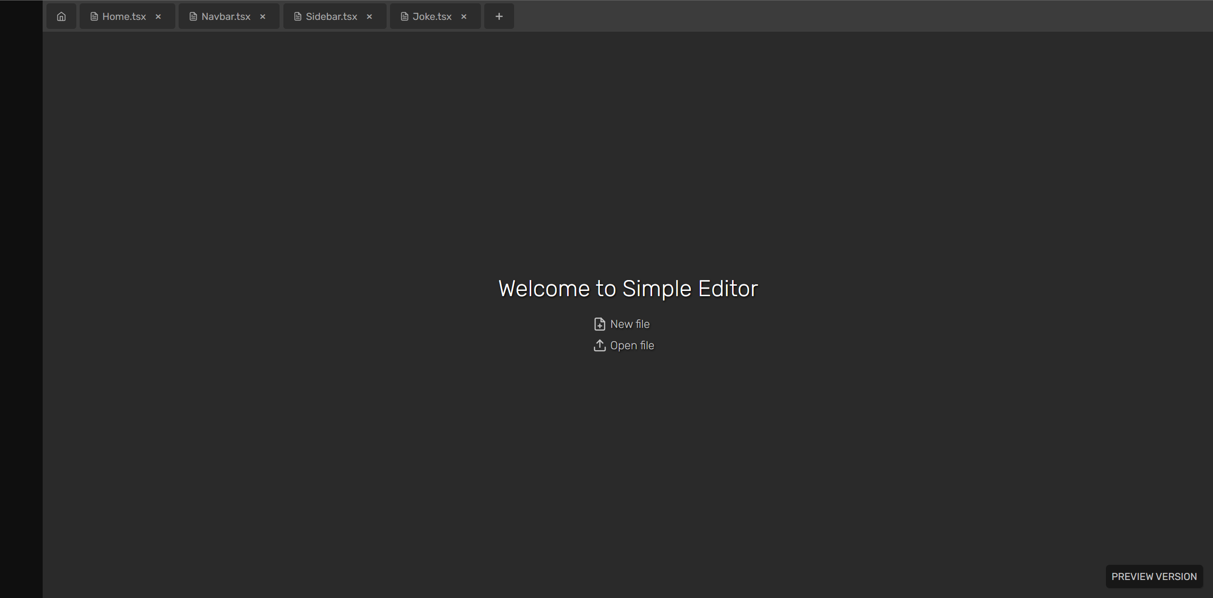Click the file icon on Home.tsx tab
The image size is (1213, 598).
point(94,17)
